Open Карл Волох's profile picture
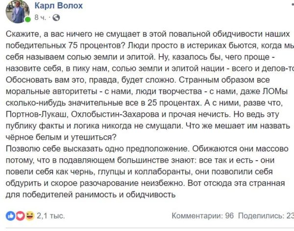The width and height of the screenshot is (294, 231). coord(18,12)
